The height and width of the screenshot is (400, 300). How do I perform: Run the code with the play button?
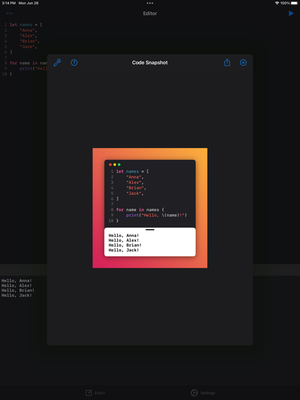click(x=291, y=13)
